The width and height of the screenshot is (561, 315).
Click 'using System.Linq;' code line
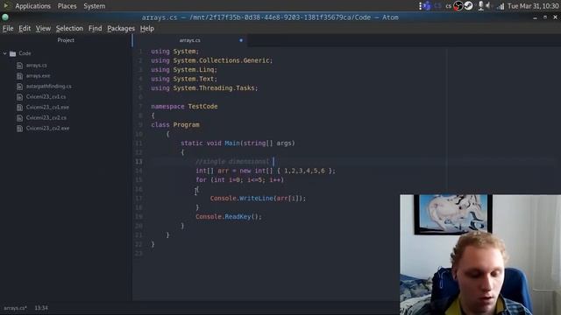pyautogui.click(x=184, y=70)
